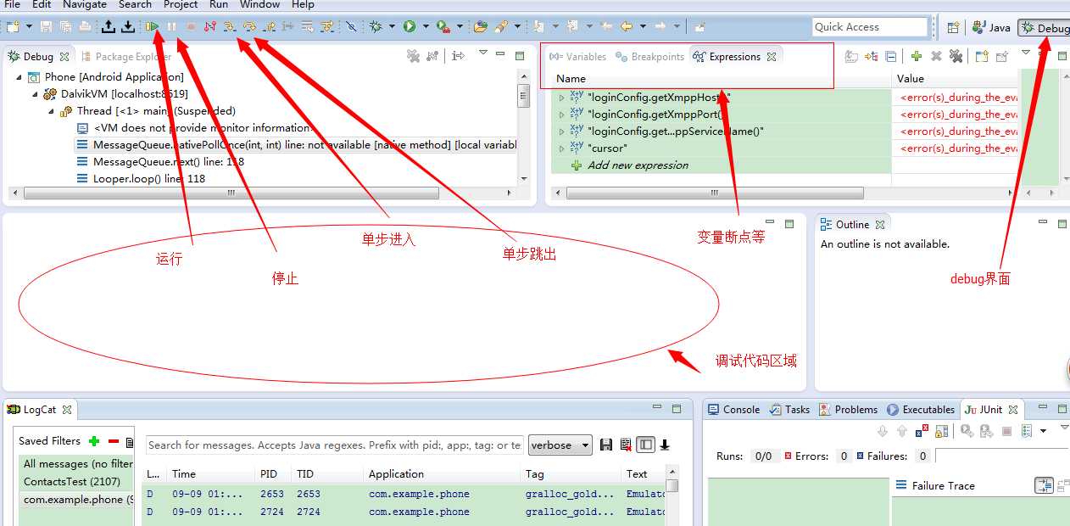Viewport: 1070px width, 526px height.
Task: Switch to the Package Explorer tab
Action: tap(125, 57)
